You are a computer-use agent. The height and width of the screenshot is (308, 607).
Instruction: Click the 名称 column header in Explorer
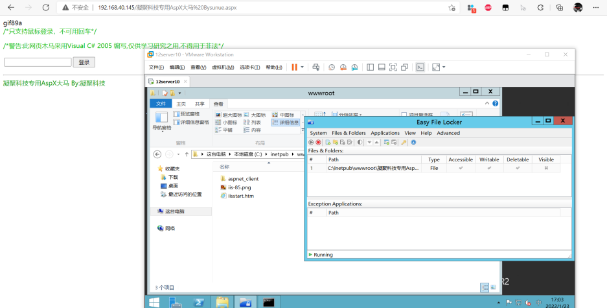coord(225,167)
